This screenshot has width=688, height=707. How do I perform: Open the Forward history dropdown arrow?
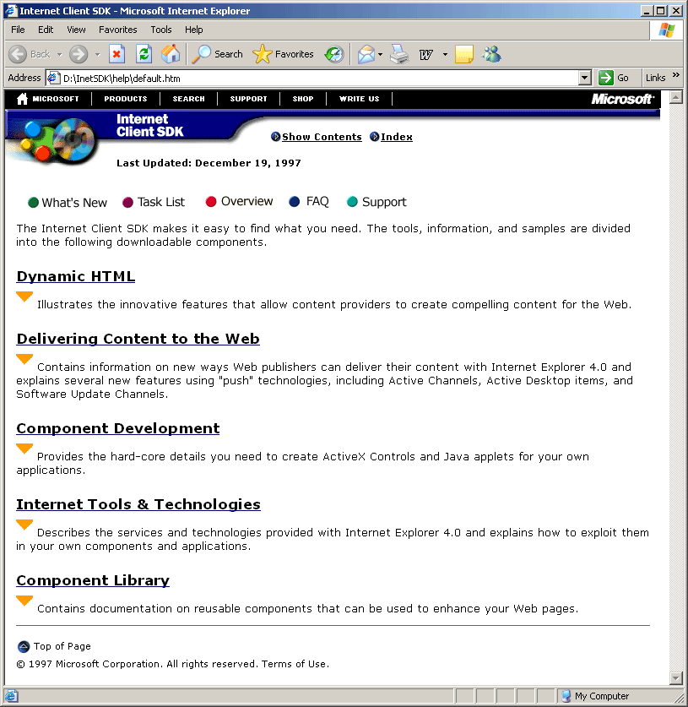click(97, 55)
